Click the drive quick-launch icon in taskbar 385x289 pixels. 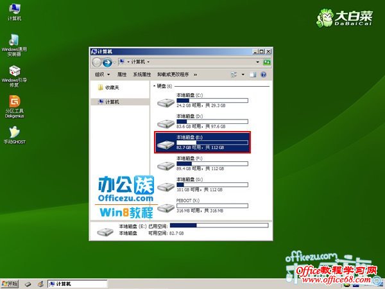[28, 285]
